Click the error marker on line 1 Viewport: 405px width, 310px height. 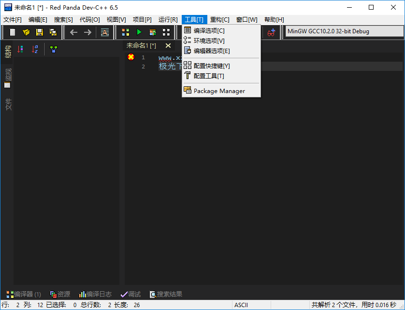[x=130, y=57]
